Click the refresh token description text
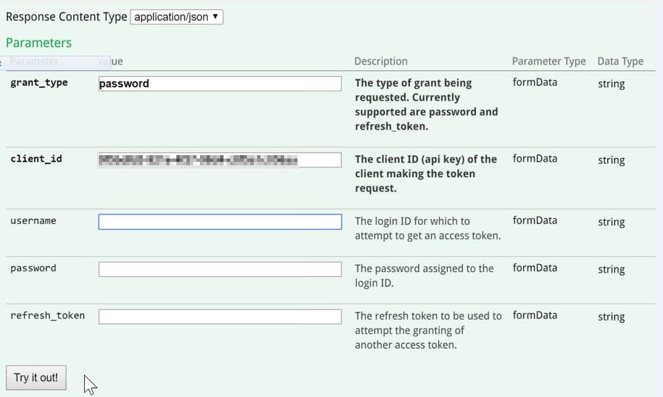This screenshot has height=397, width=663. (427, 330)
